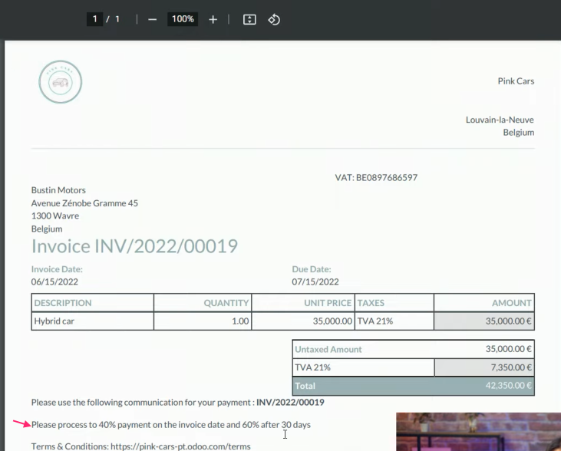Click the TVA 21% tax cell in product row
The image size is (561, 451).
(x=394, y=321)
